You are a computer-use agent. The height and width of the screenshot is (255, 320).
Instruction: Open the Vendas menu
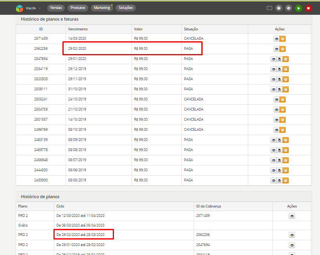[x=56, y=8]
